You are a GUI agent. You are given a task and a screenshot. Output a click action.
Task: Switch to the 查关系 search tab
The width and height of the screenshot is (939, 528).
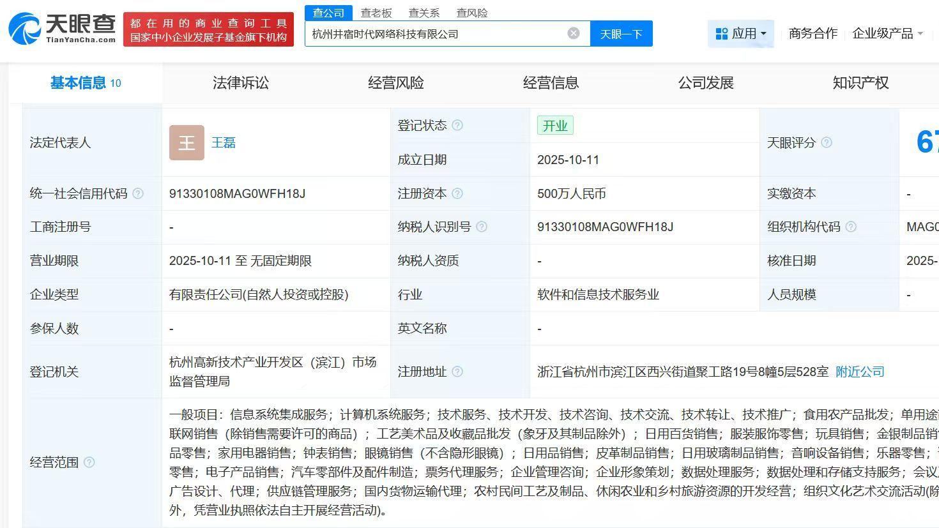(x=424, y=13)
